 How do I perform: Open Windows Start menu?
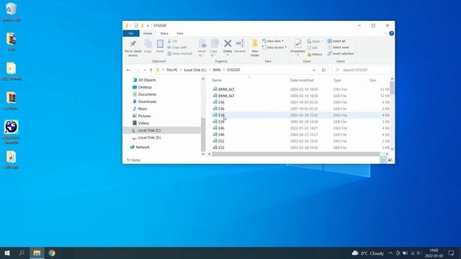[7, 253]
